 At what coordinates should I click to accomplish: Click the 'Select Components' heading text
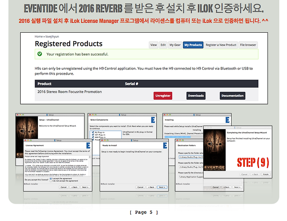tap(99, 120)
